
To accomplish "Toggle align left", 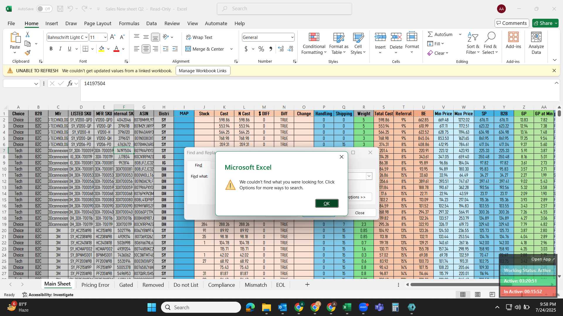I will [x=136, y=49].
